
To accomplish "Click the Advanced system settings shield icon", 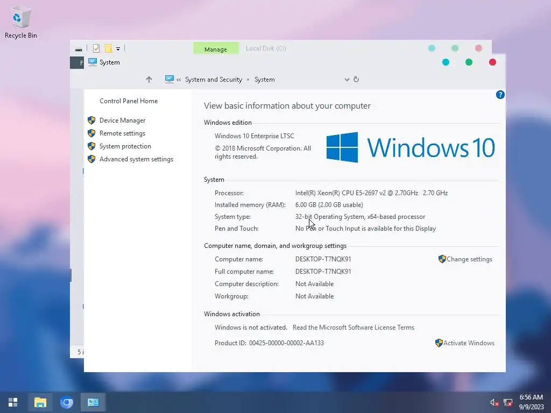I will pyautogui.click(x=91, y=159).
